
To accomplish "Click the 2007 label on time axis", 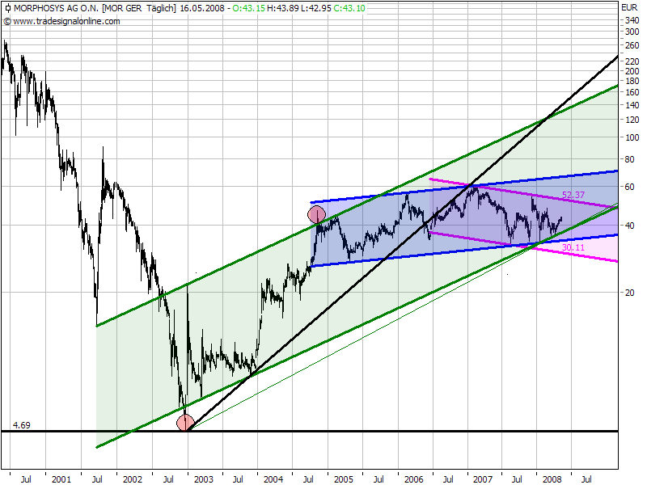I will pyautogui.click(x=482, y=479).
